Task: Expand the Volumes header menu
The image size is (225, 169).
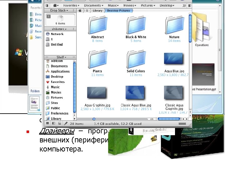Action: click(x=59, y=29)
